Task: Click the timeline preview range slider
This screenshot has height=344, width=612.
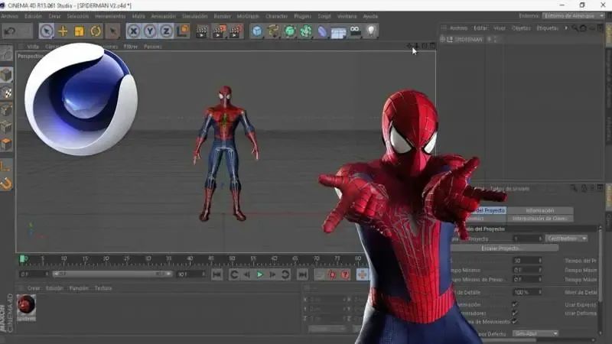Action: 112,274
